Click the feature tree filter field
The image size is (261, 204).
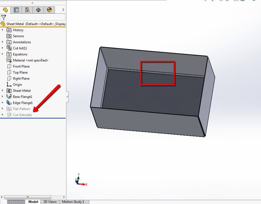coord(33,17)
